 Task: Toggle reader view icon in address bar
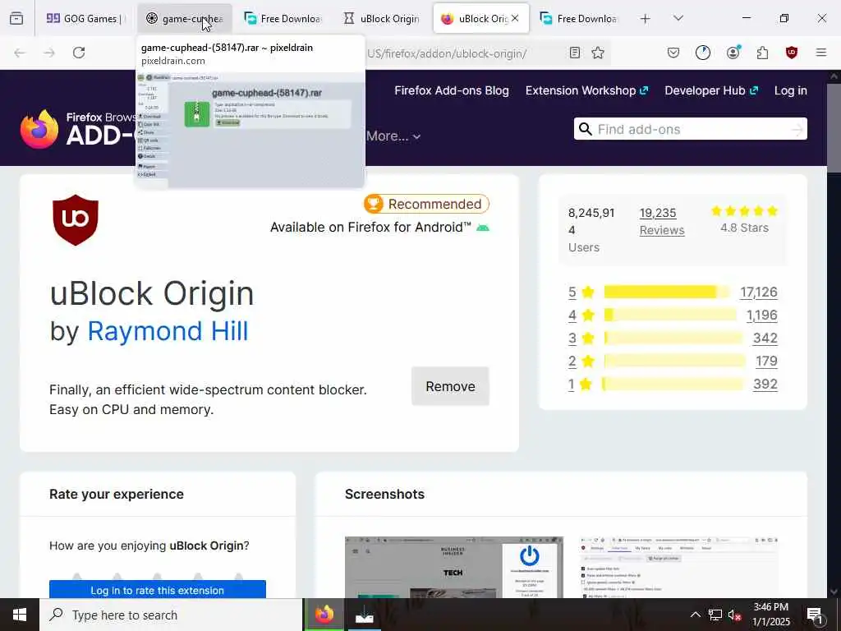[574, 53]
